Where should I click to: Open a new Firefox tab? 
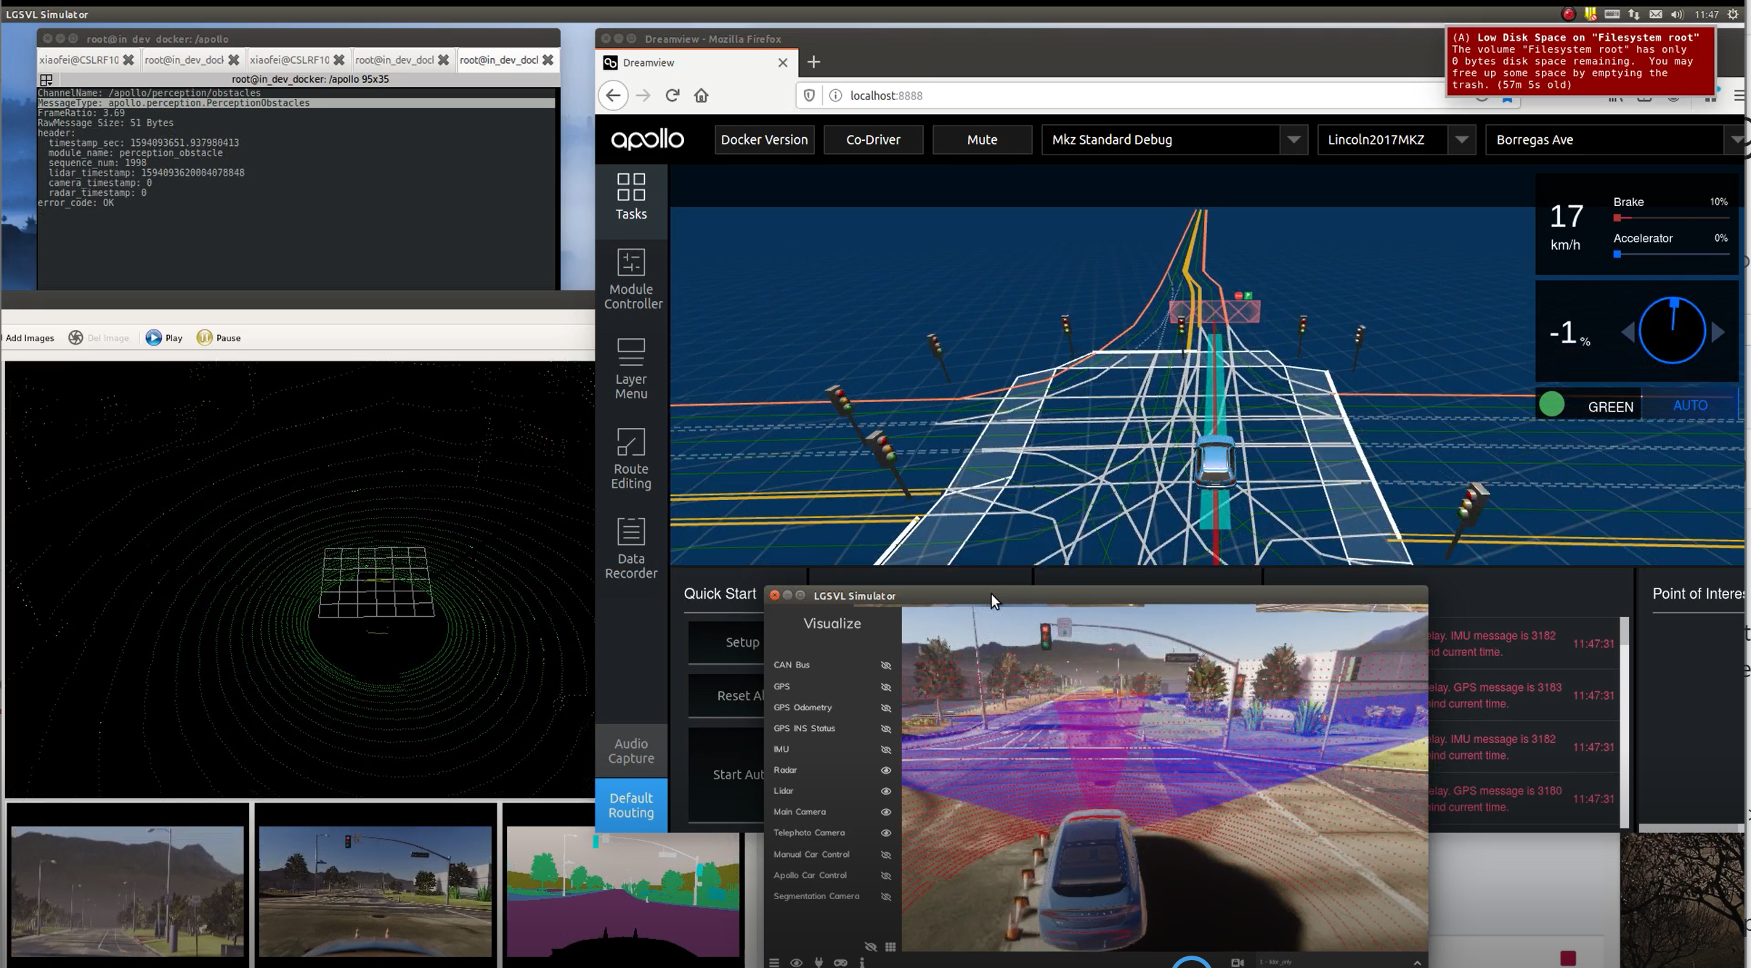click(x=813, y=62)
